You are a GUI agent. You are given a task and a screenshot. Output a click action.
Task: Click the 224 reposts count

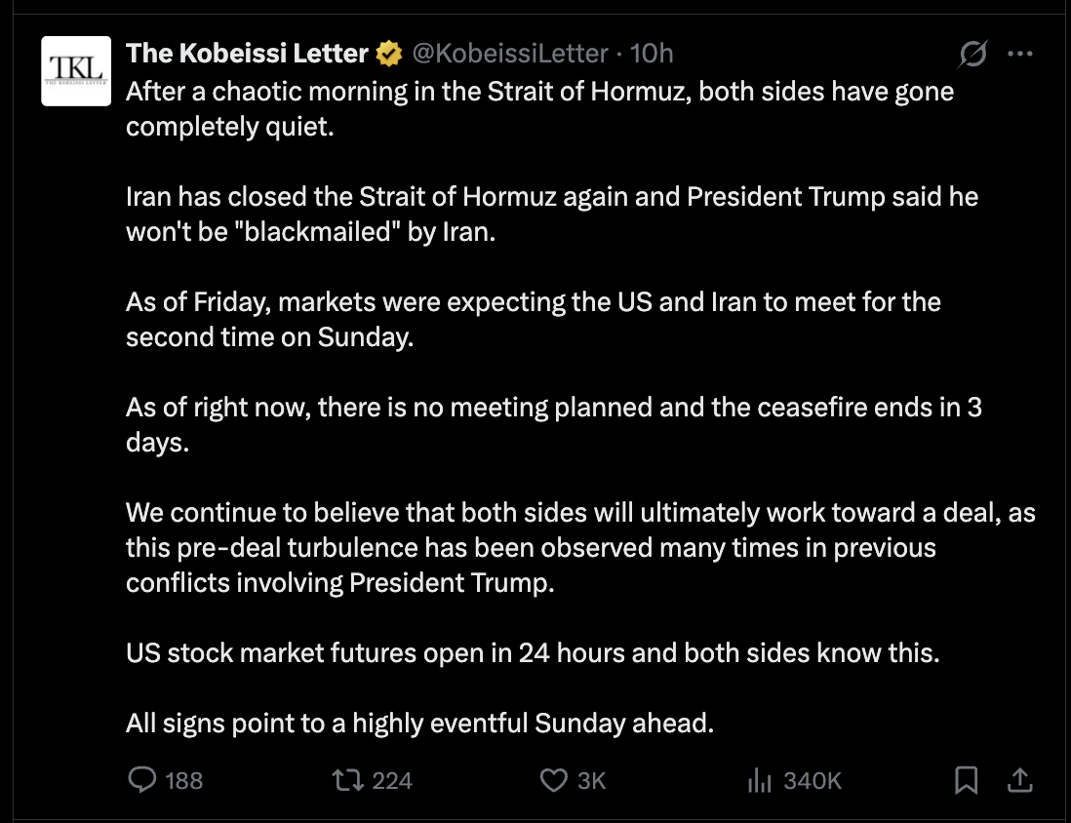tap(392, 780)
